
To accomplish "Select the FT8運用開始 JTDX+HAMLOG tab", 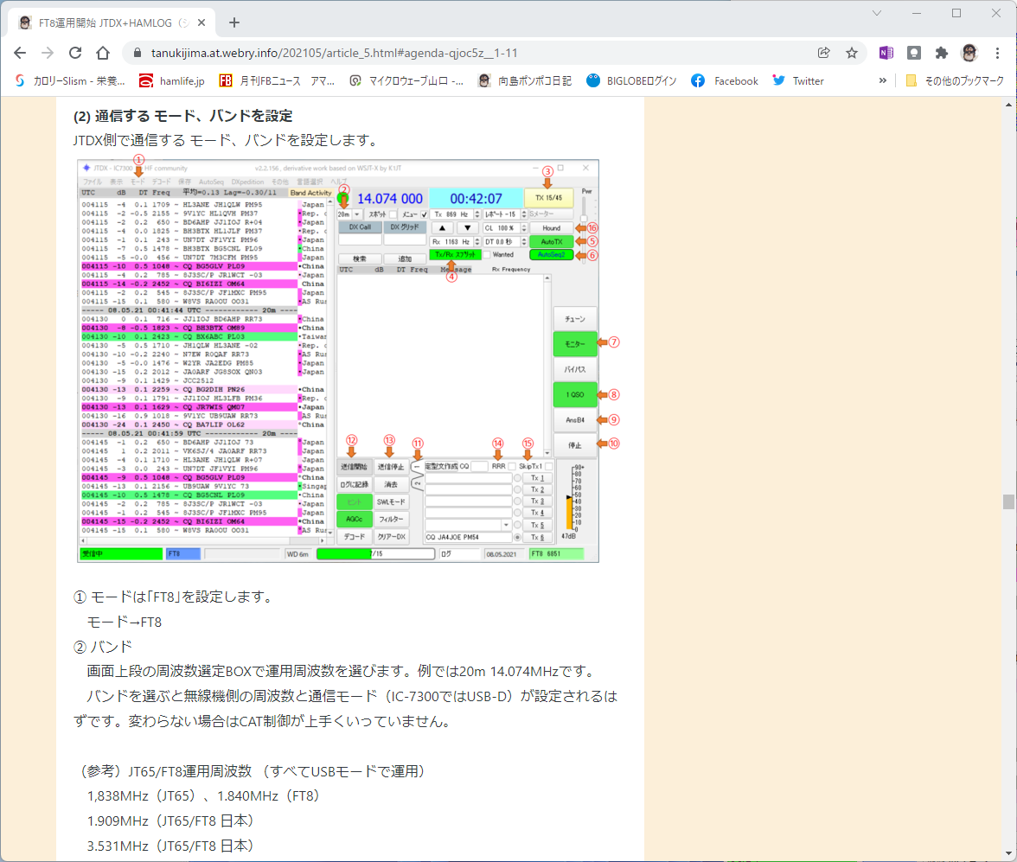I will 112,22.
